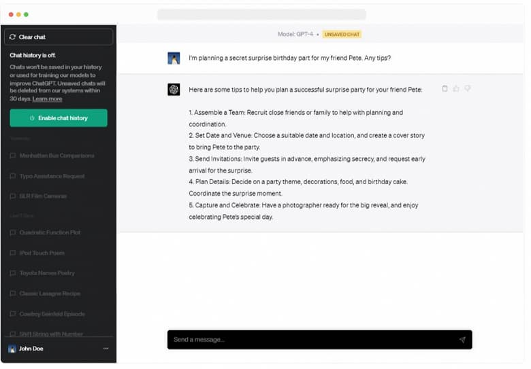Click the Send a message input field

320,340
